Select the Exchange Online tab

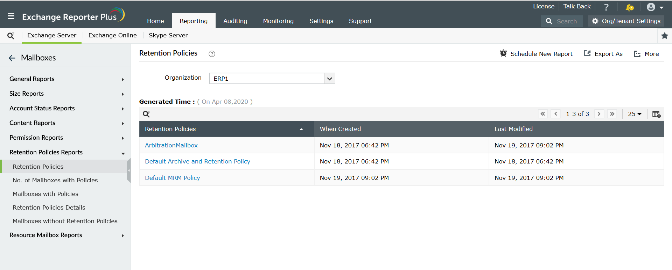(112, 35)
